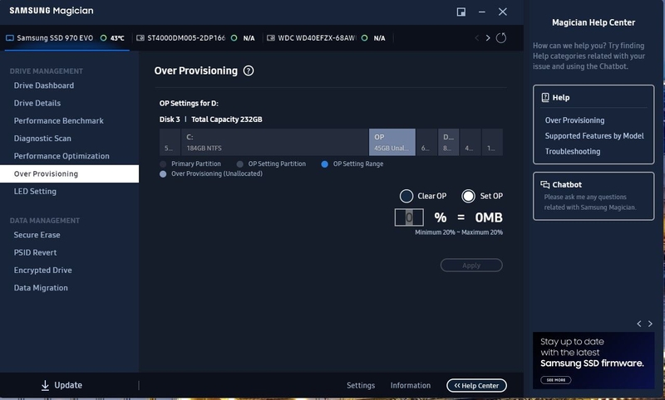Toggle the mini-mode window icon
665x400 pixels.
point(461,12)
